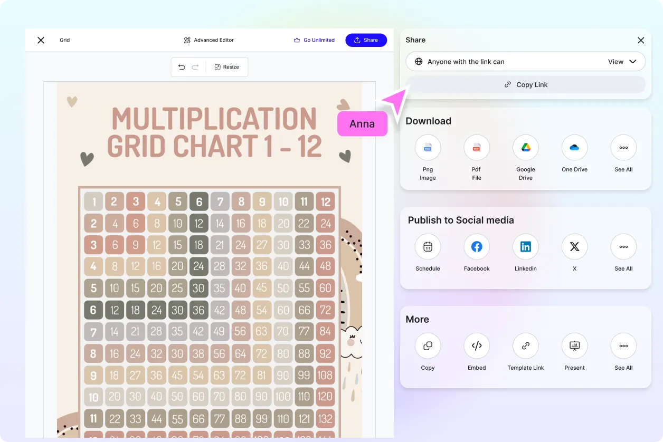The width and height of the screenshot is (663, 442).
Task: Click the Publish to Social media heading
Action: click(x=461, y=220)
